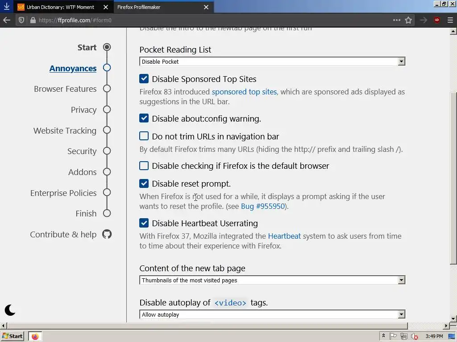457x342 pixels.
Task: Go to the Privacy section
Action: [x=83, y=110]
